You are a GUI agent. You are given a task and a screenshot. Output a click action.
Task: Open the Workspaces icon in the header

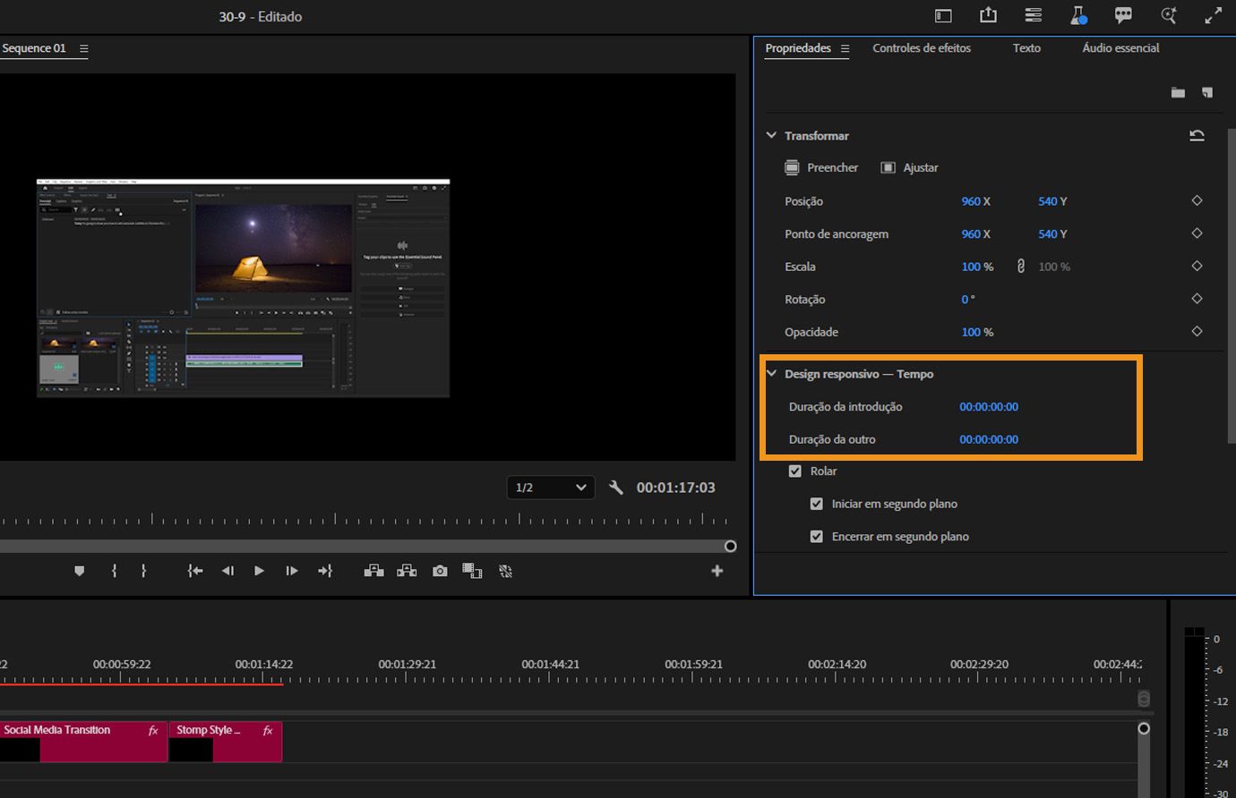pos(1033,15)
